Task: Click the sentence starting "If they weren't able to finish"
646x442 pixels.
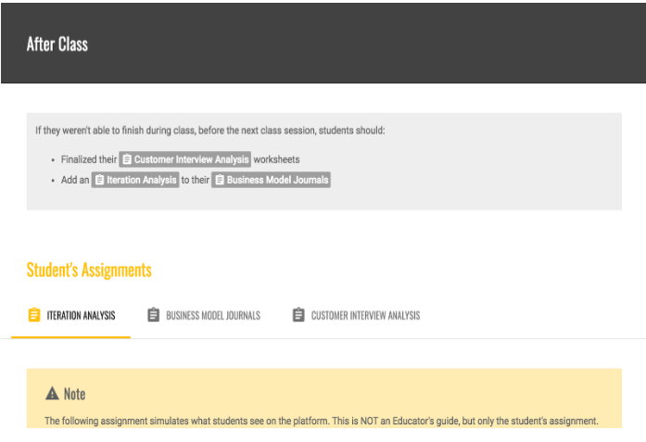Action: click(x=209, y=131)
